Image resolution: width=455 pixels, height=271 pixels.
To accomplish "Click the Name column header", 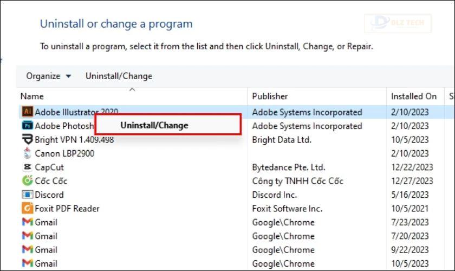I will 32,96.
